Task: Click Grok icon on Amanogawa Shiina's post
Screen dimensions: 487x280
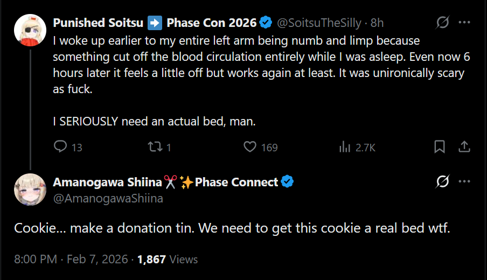Action: coord(442,182)
